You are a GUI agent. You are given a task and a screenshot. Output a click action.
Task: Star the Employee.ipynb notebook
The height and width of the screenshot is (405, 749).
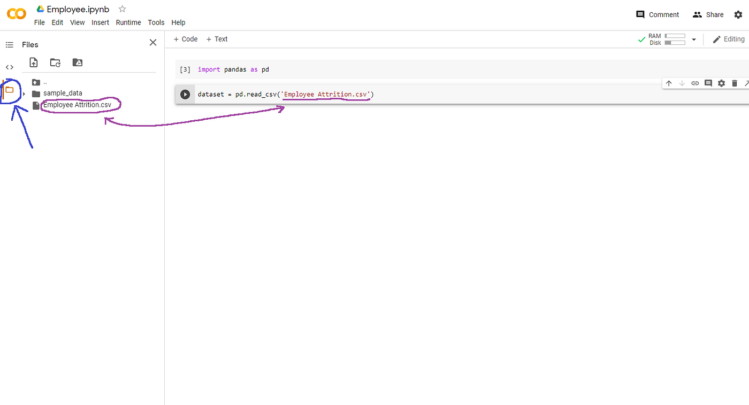[121, 9]
